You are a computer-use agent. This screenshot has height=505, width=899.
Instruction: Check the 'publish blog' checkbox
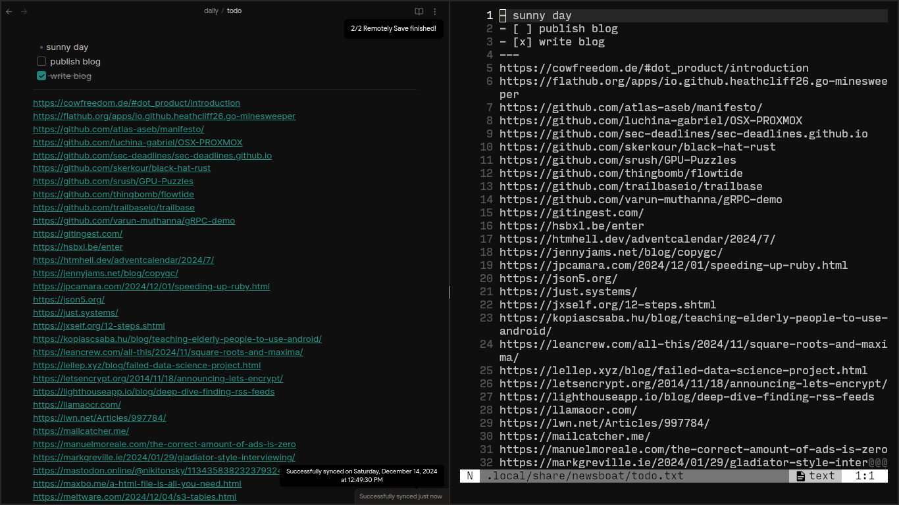click(x=41, y=61)
